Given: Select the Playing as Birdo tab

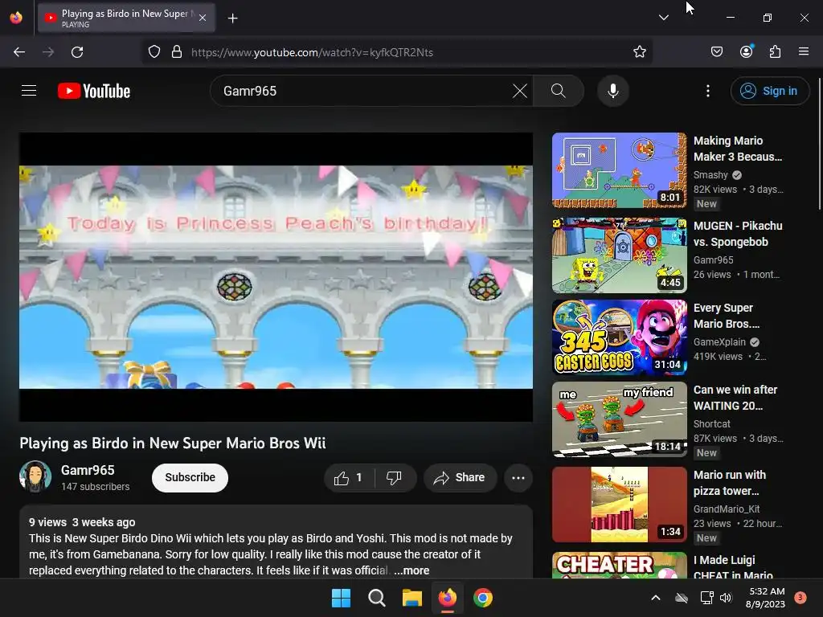Looking at the screenshot, I should pos(126,18).
